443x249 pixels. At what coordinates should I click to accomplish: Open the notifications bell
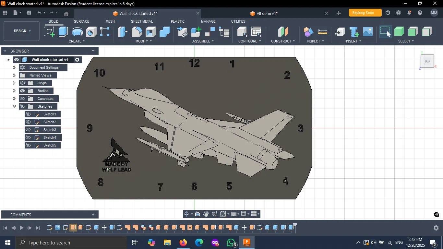(x=409, y=13)
